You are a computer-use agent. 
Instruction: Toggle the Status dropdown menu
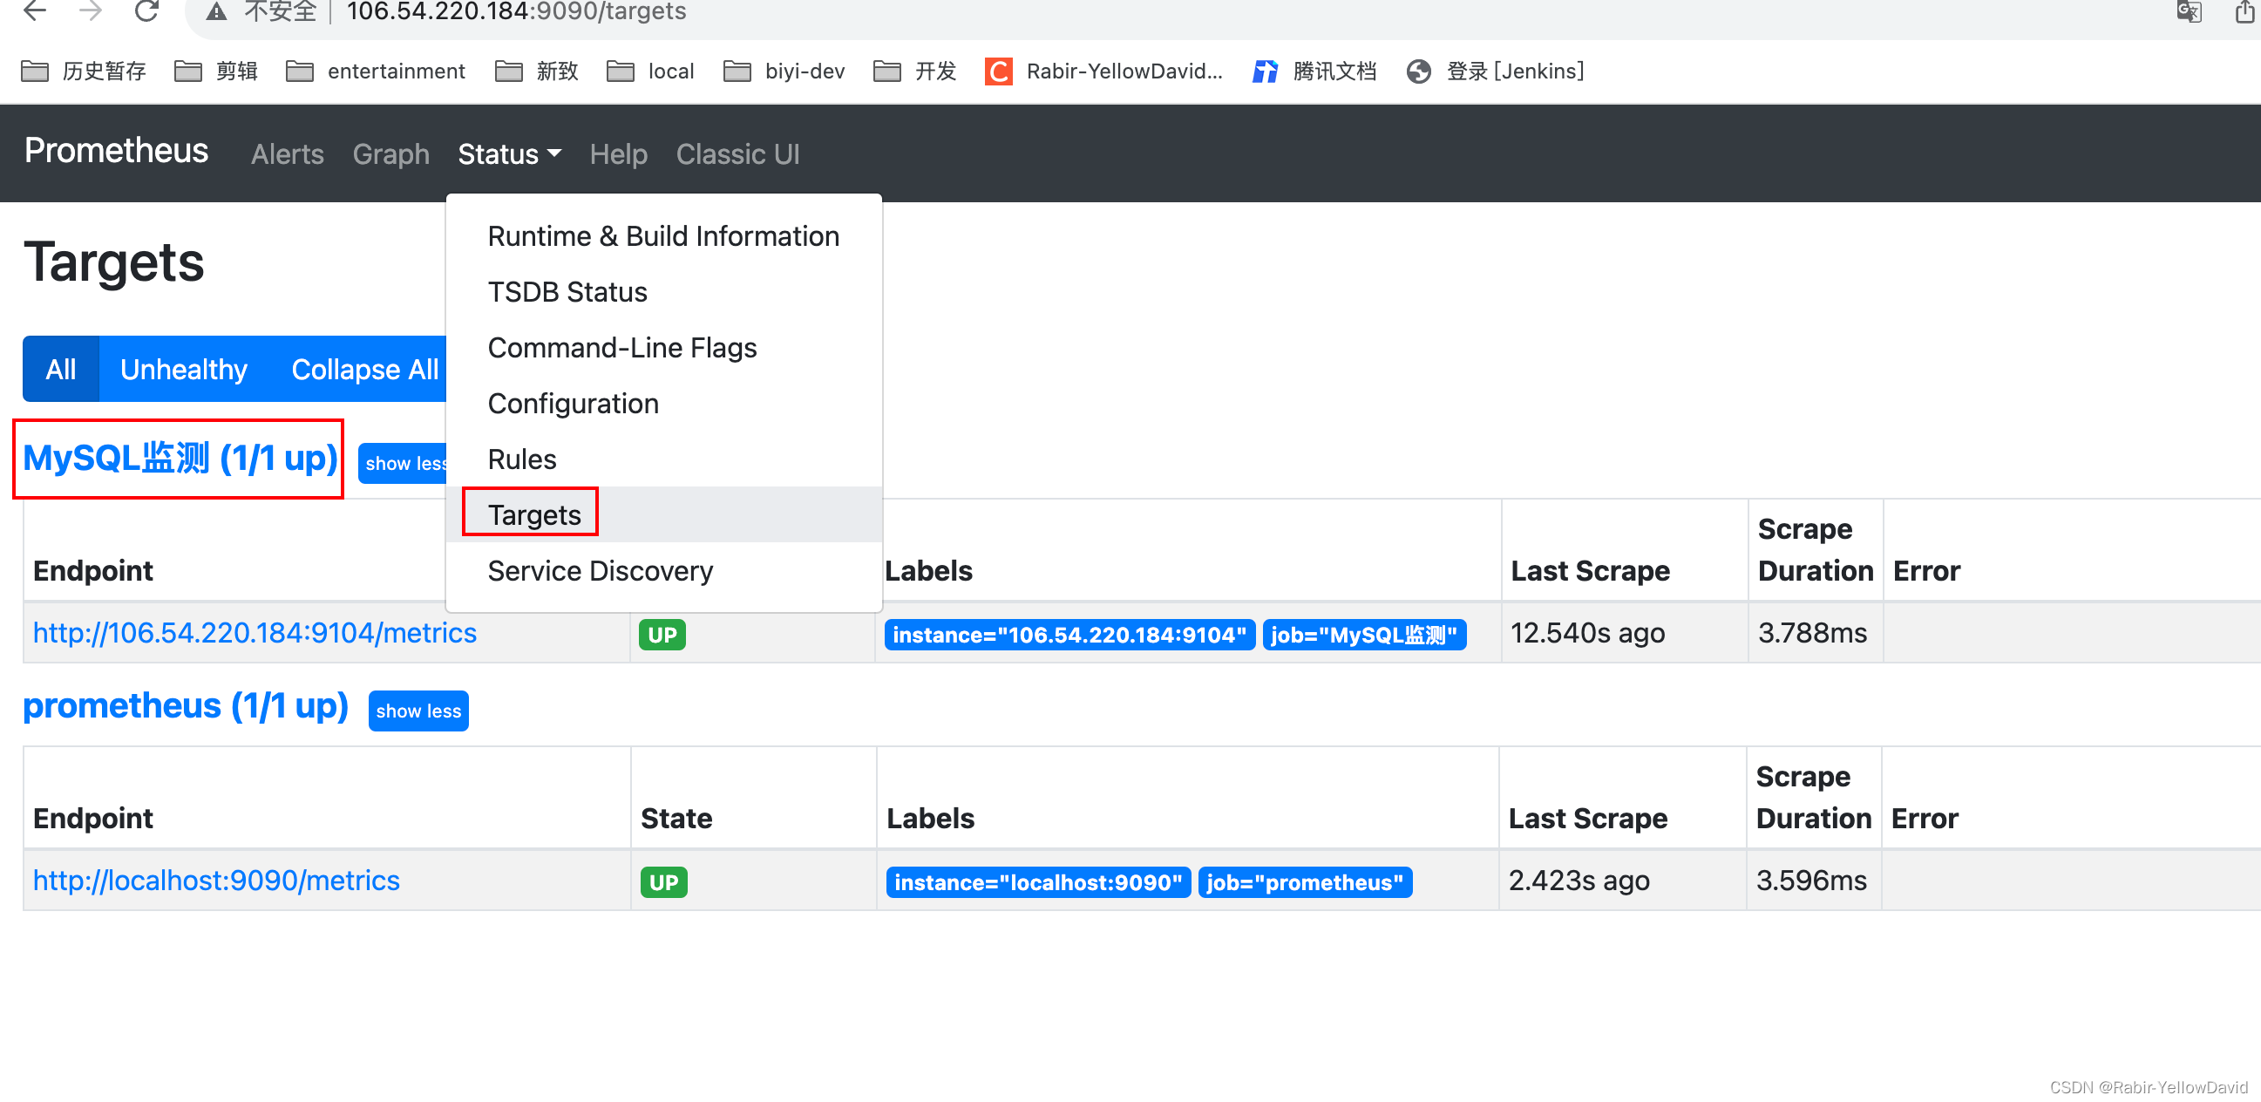coord(509,154)
